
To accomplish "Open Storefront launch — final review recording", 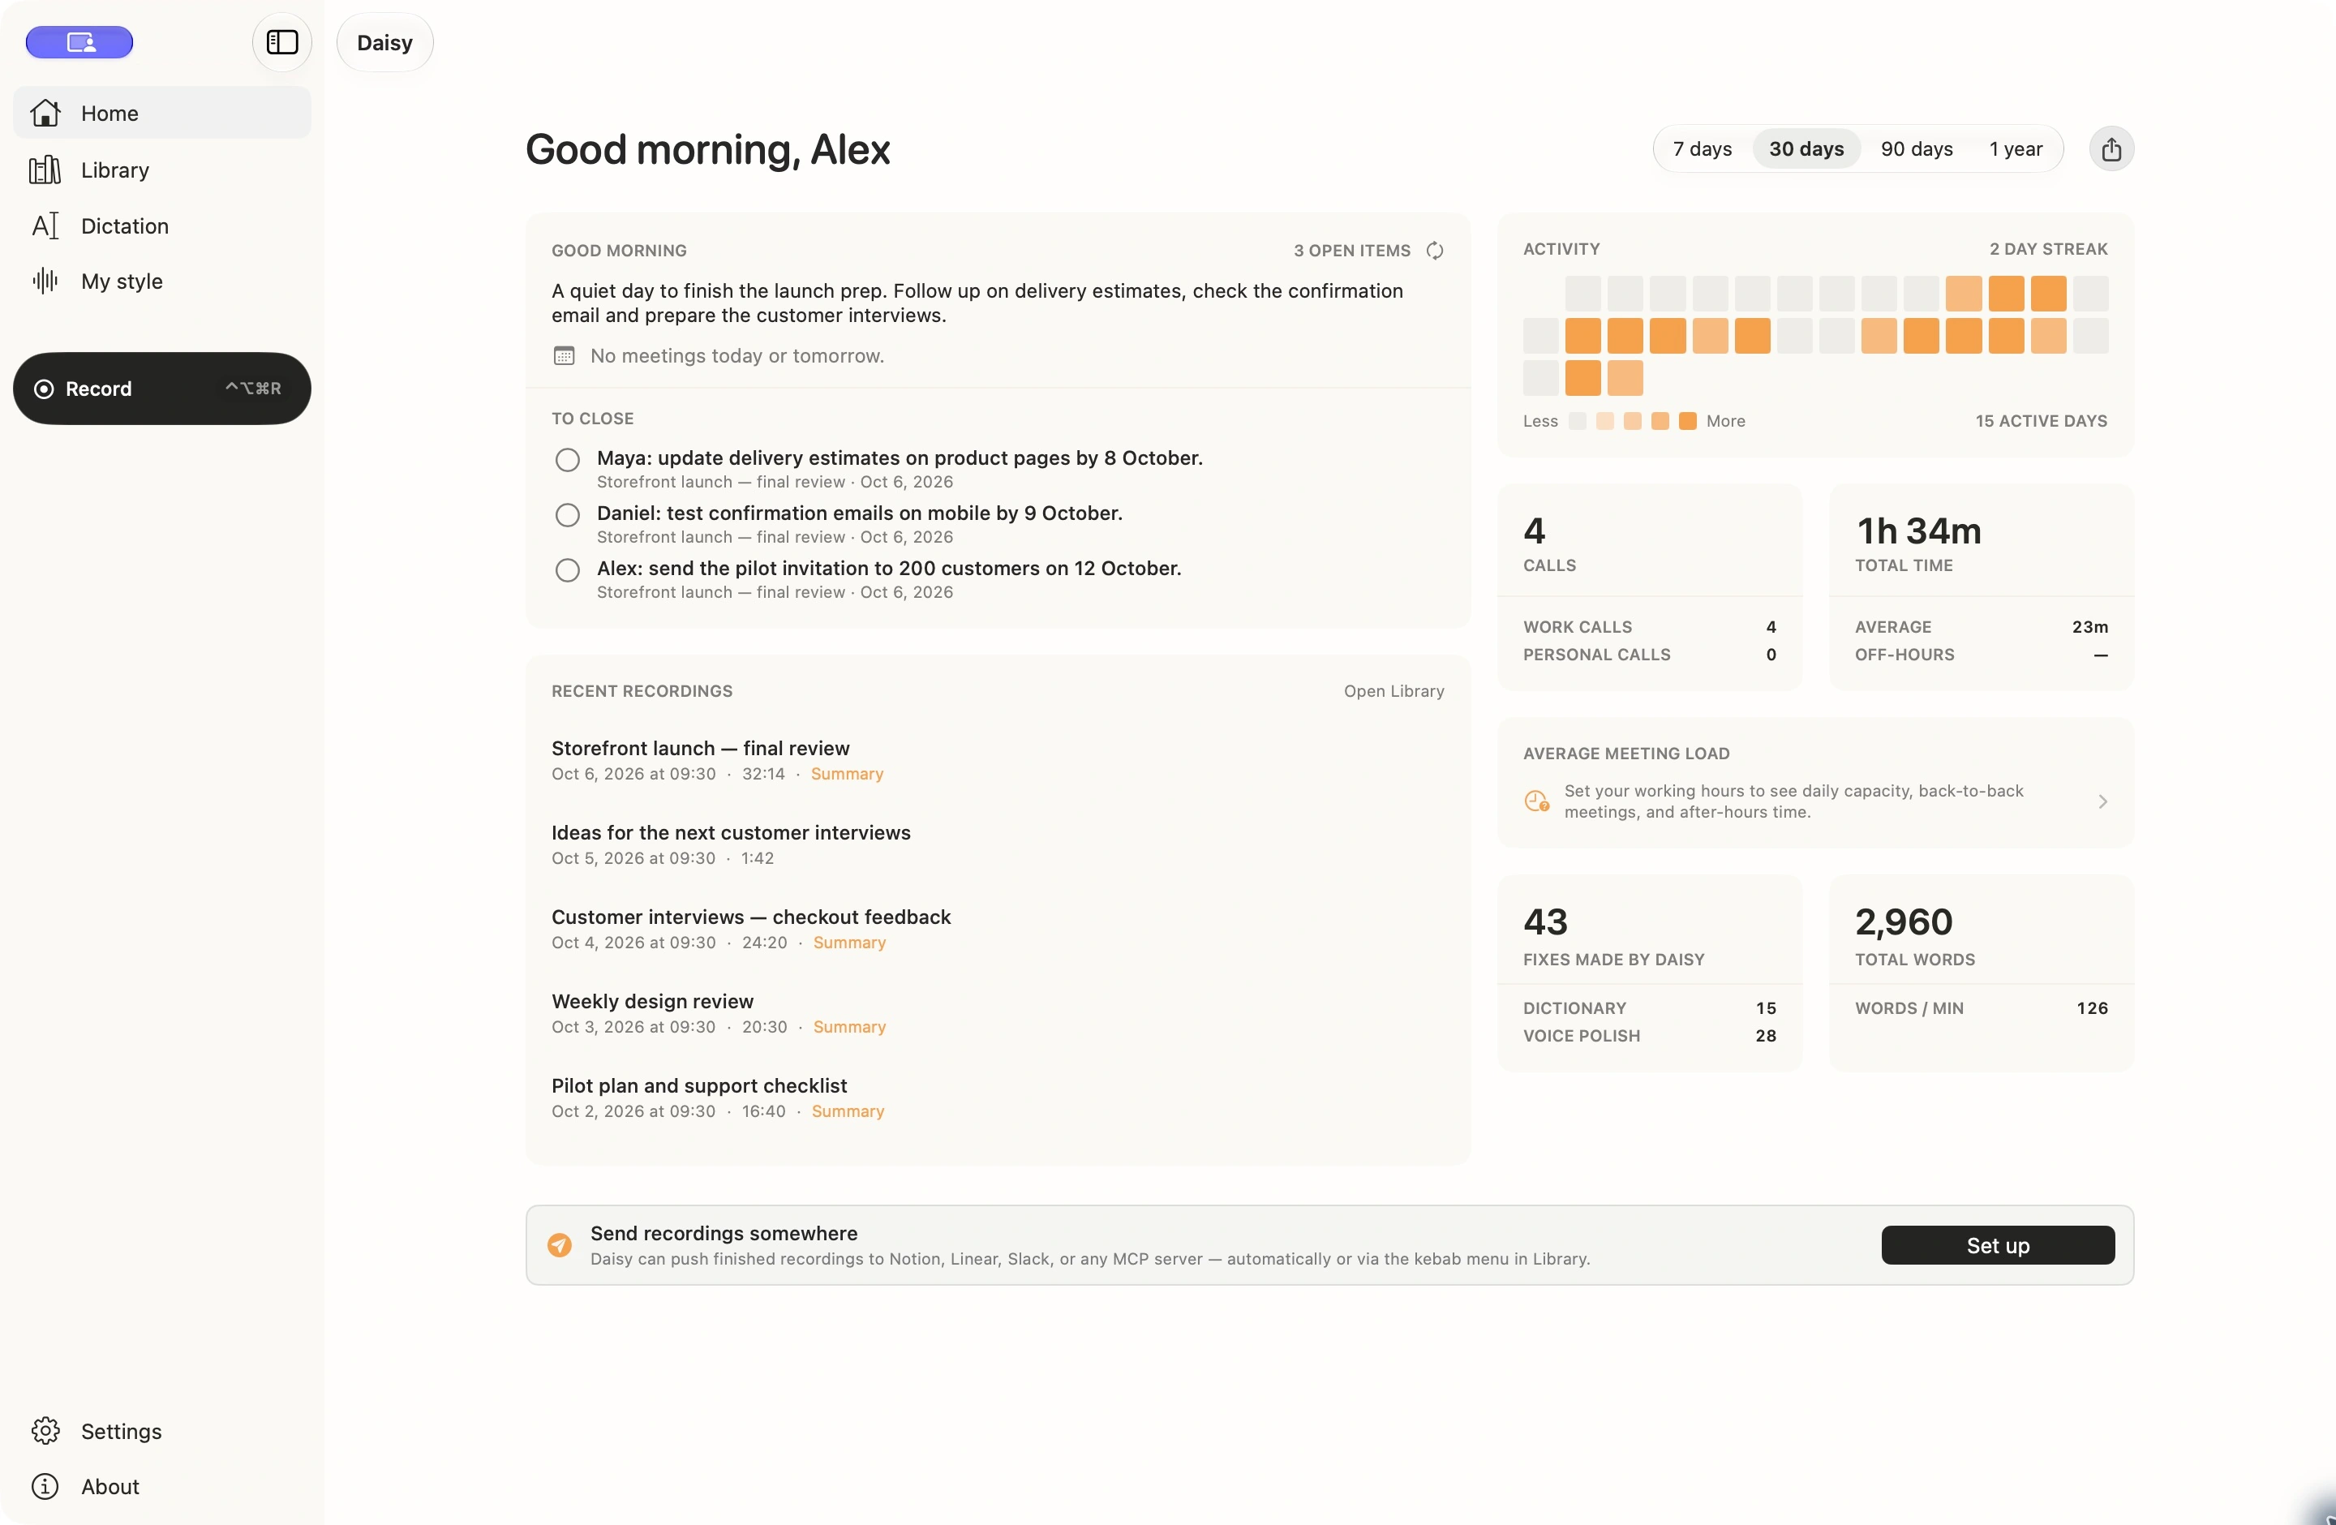I will click(701, 748).
